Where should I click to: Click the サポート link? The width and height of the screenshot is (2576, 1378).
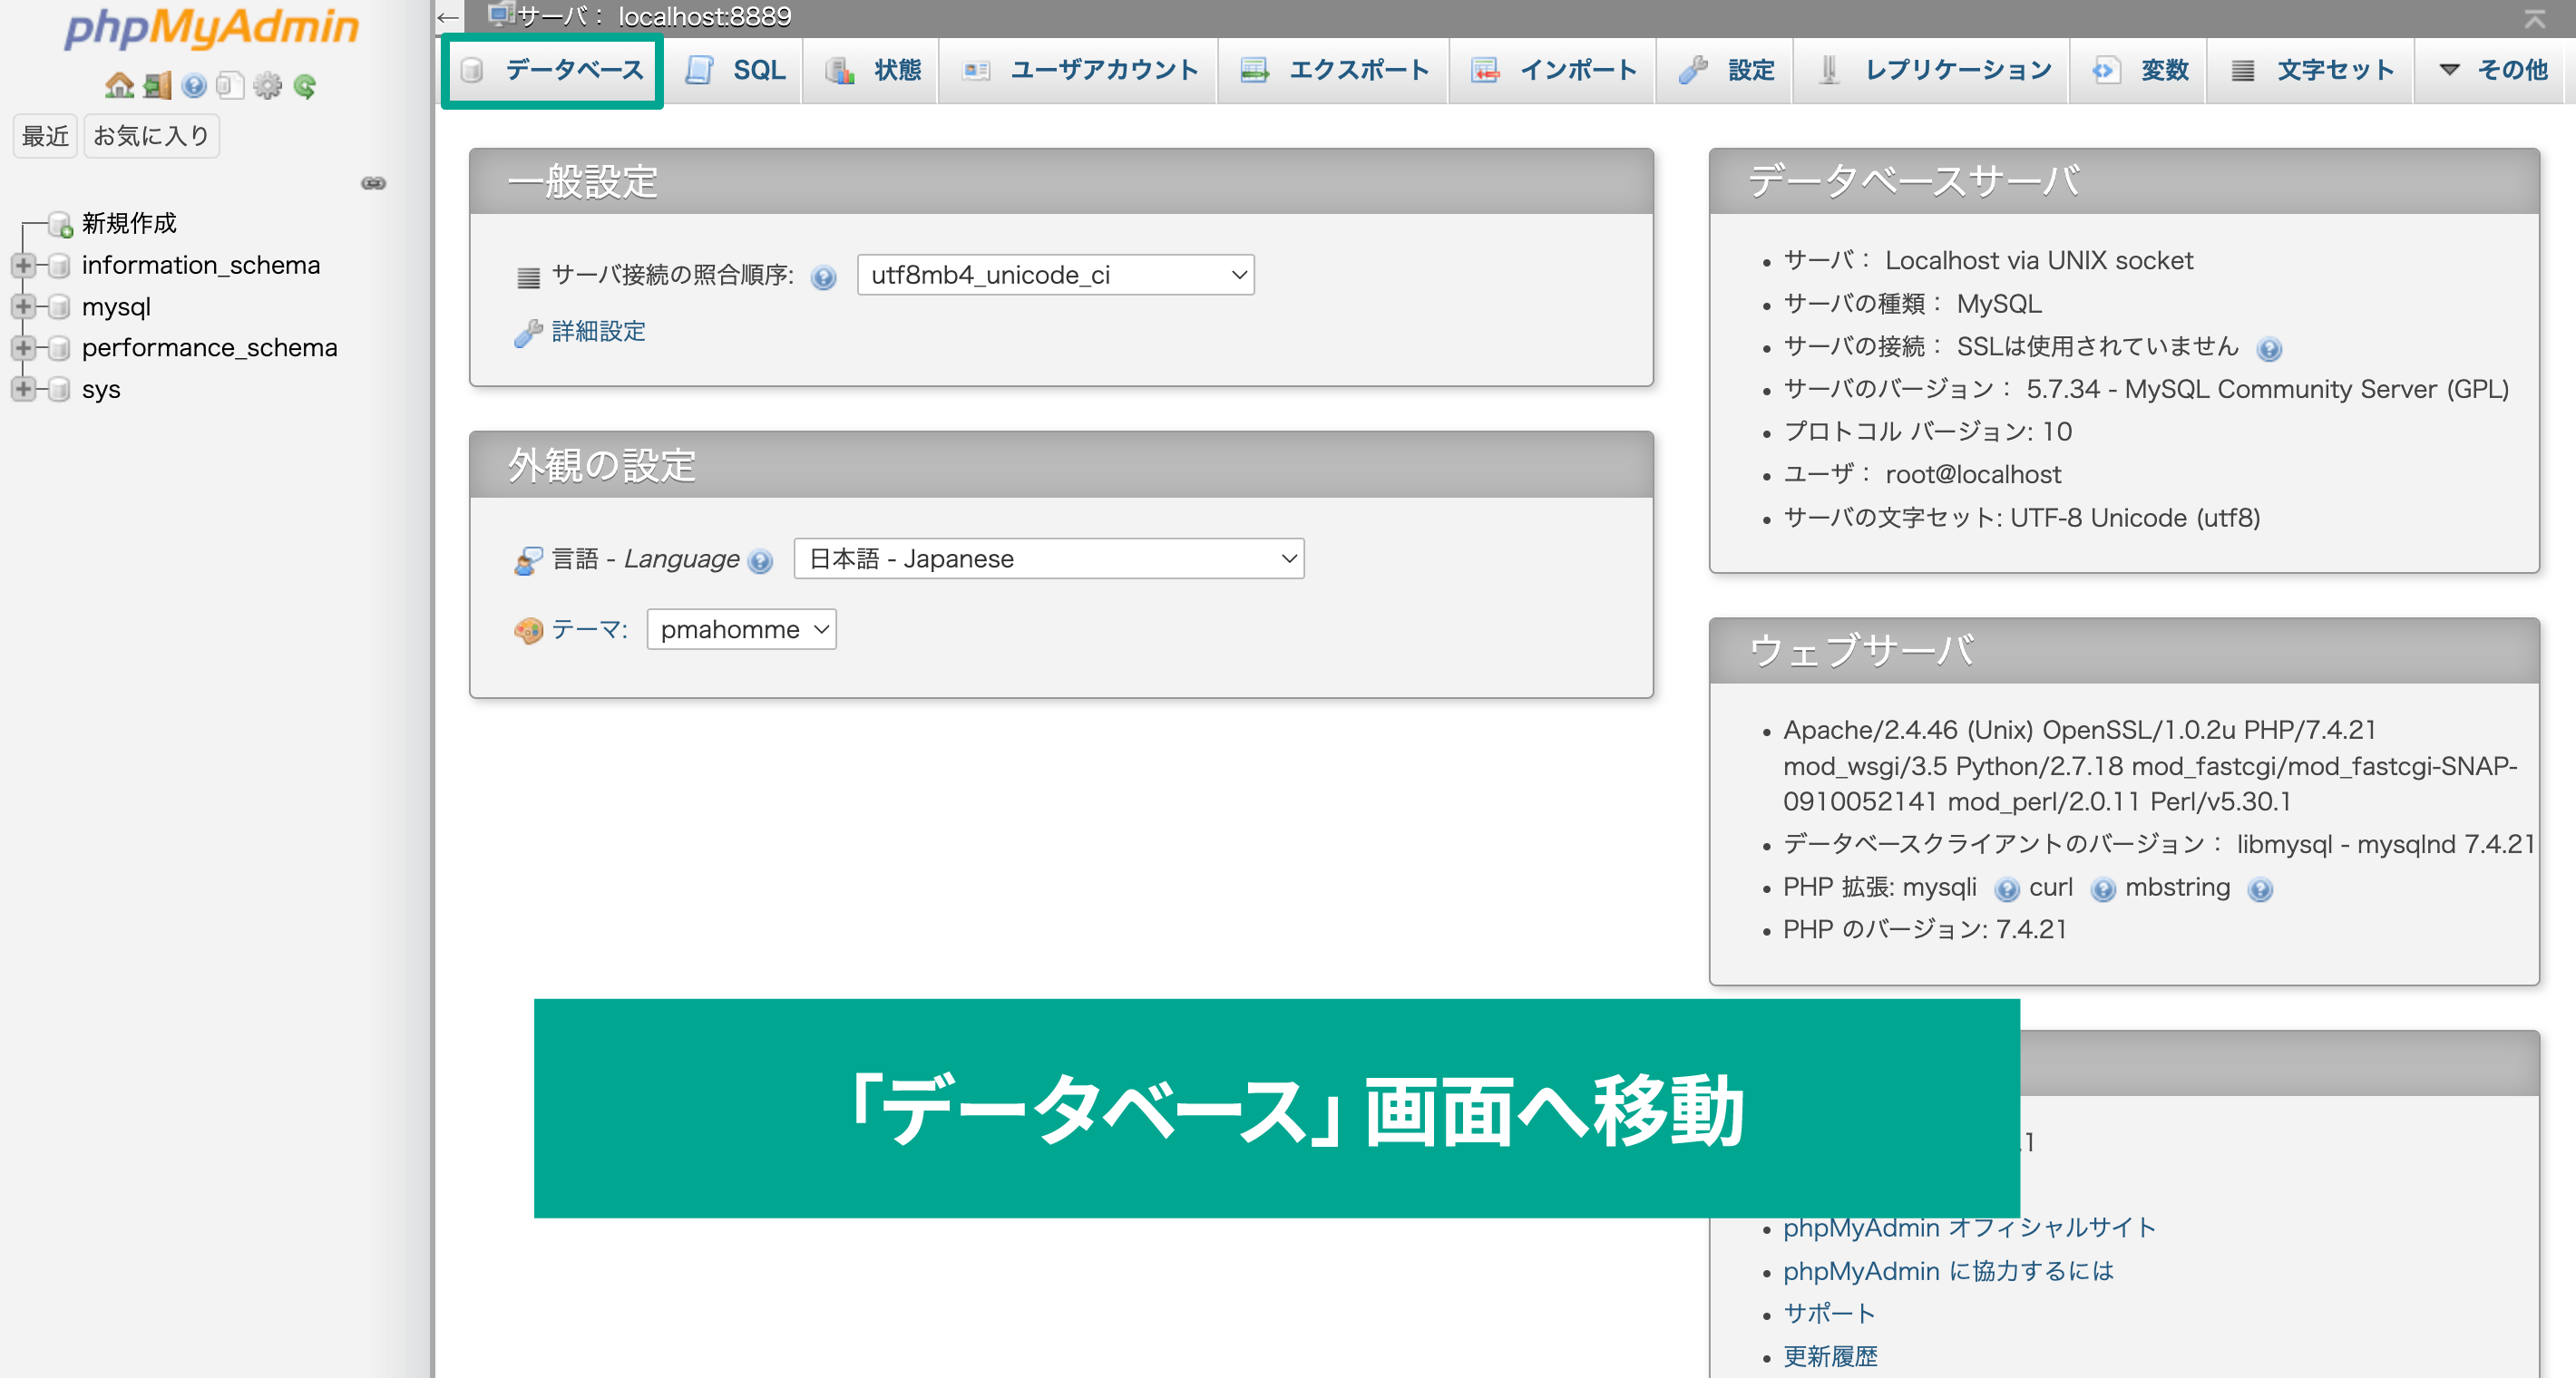[1829, 1314]
